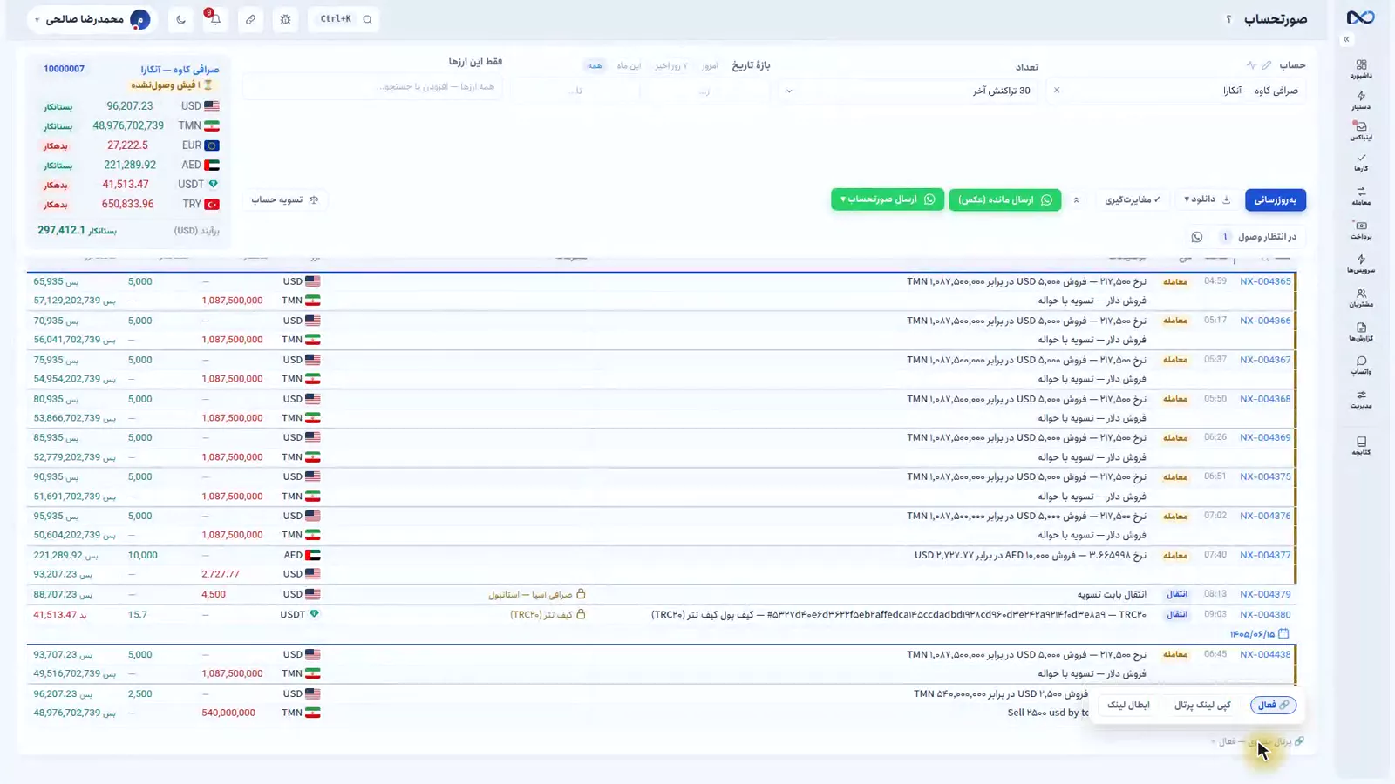The image size is (1395, 784).
Task: Open transaction link NX-004377
Action: tap(1265, 555)
